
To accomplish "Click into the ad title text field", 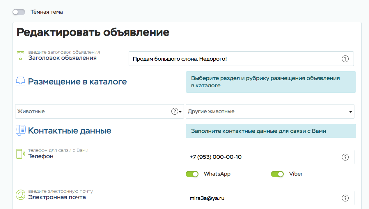I will [x=233, y=59].
